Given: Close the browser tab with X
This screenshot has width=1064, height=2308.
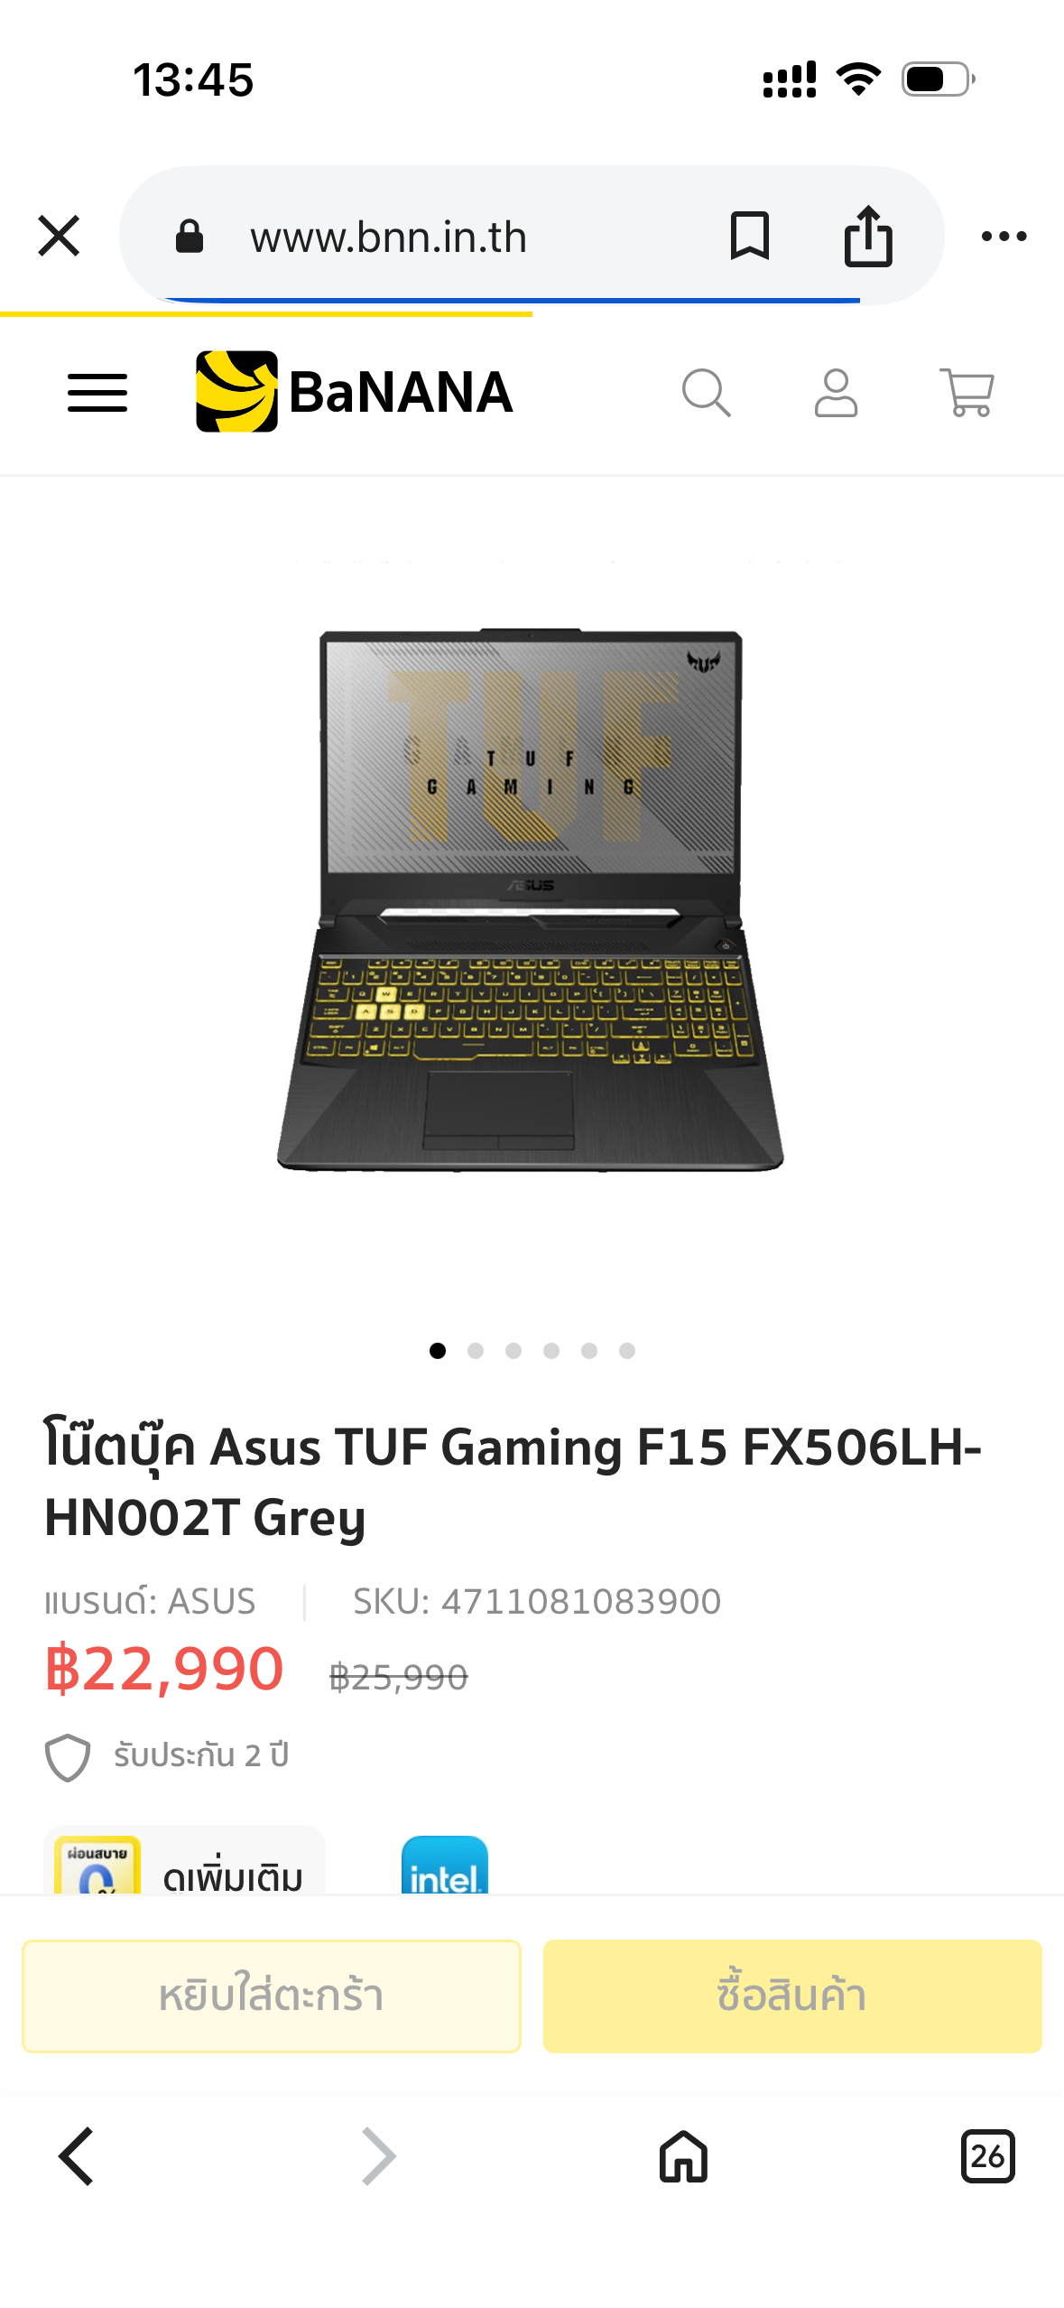Looking at the screenshot, I should click(x=59, y=237).
